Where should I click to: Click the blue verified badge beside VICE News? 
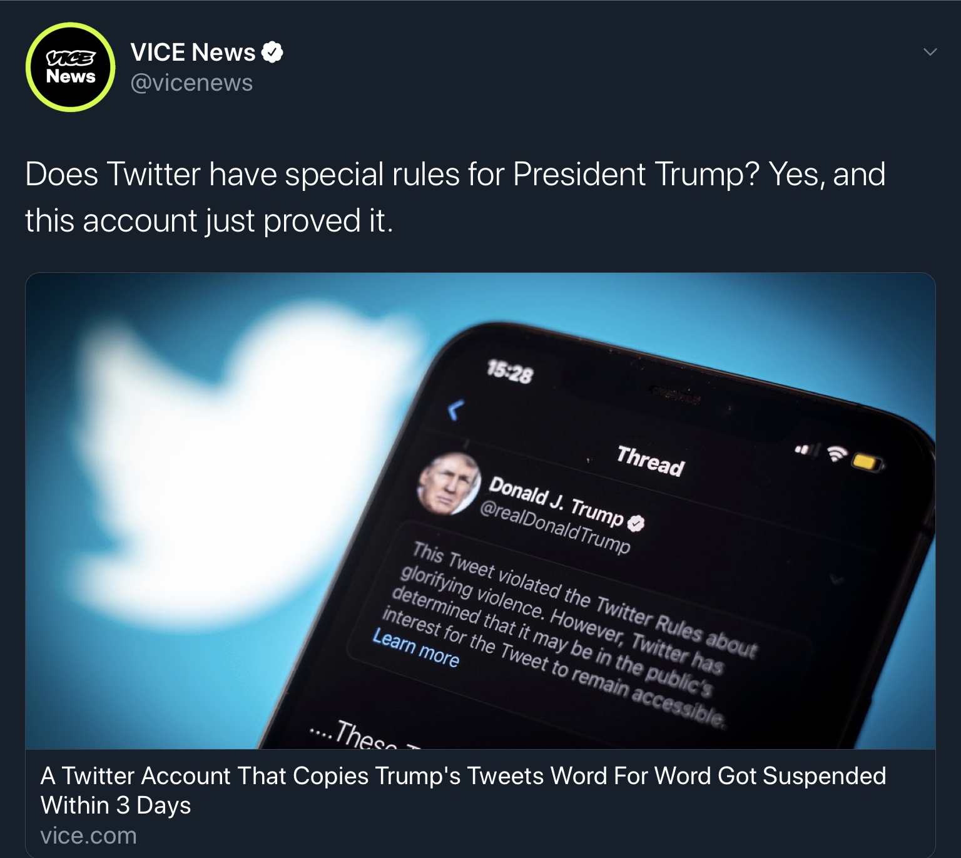272,53
